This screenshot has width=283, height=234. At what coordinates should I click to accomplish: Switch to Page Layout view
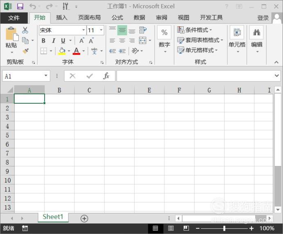coord(171,228)
